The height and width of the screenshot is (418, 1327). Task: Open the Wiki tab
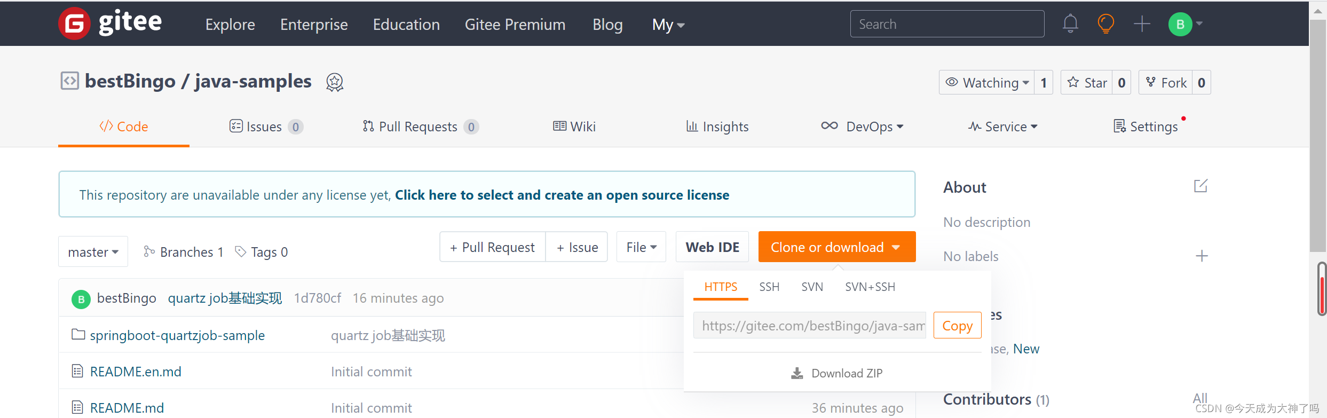(x=574, y=127)
